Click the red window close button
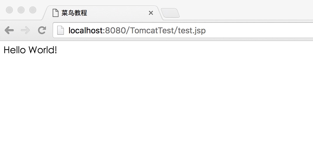 click(9, 10)
